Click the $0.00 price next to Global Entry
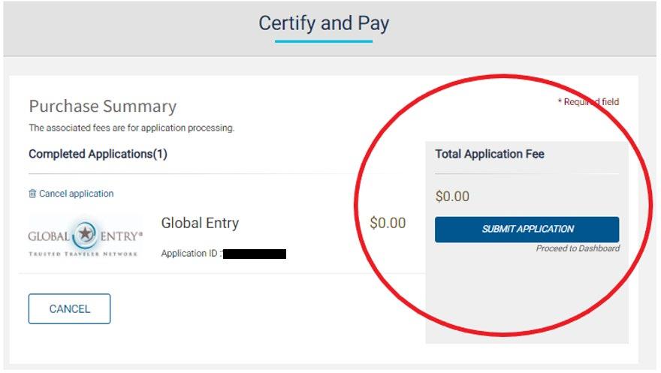 click(388, 223)
